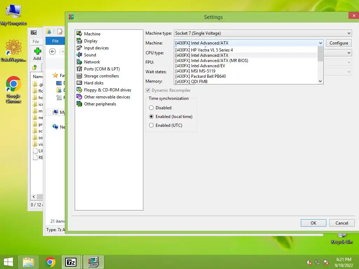
Task: Open Ports (COM & LPT) category
Action: pos(98,69)
